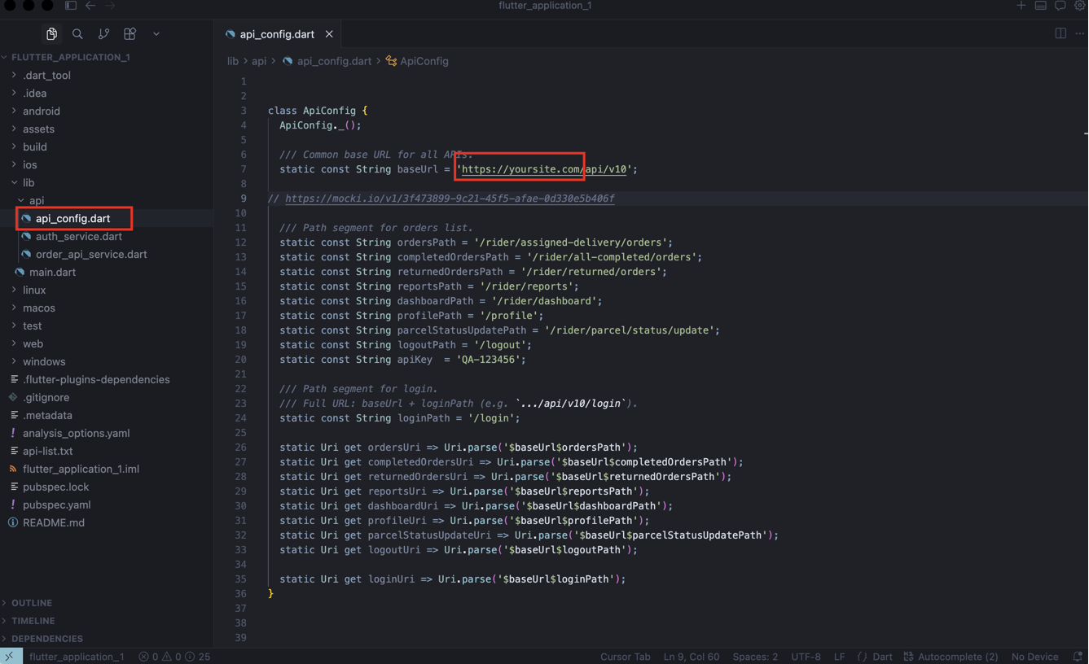
Task: Collapse the lib folder
Action: [x=28, y=182]
